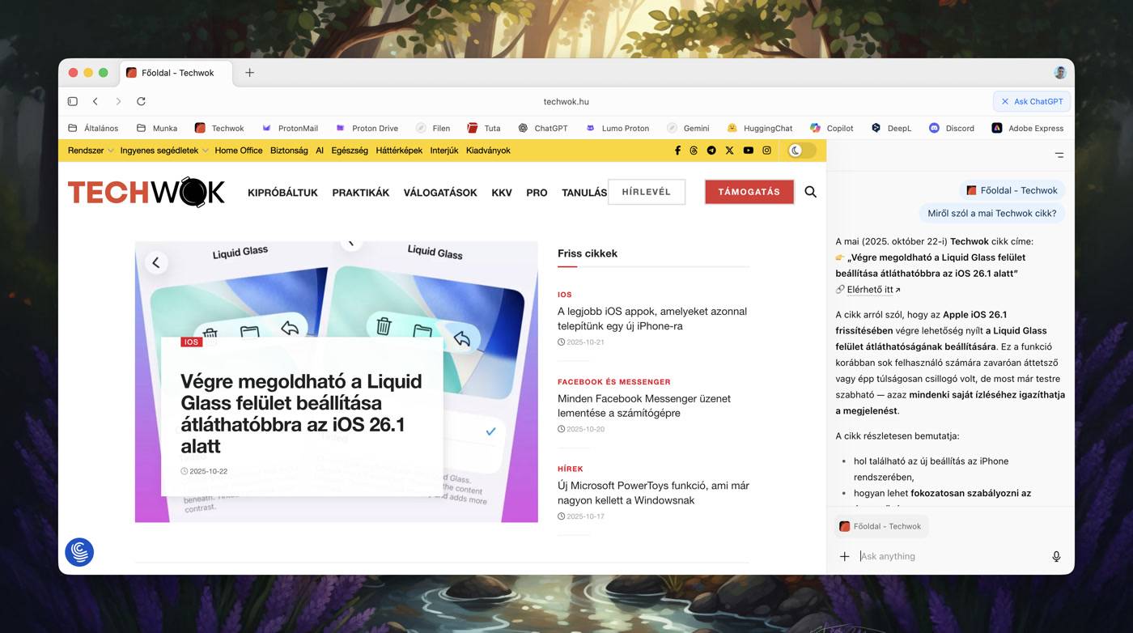Open the Techwok bookmark in the bookmarks bar

click(219, 128)
